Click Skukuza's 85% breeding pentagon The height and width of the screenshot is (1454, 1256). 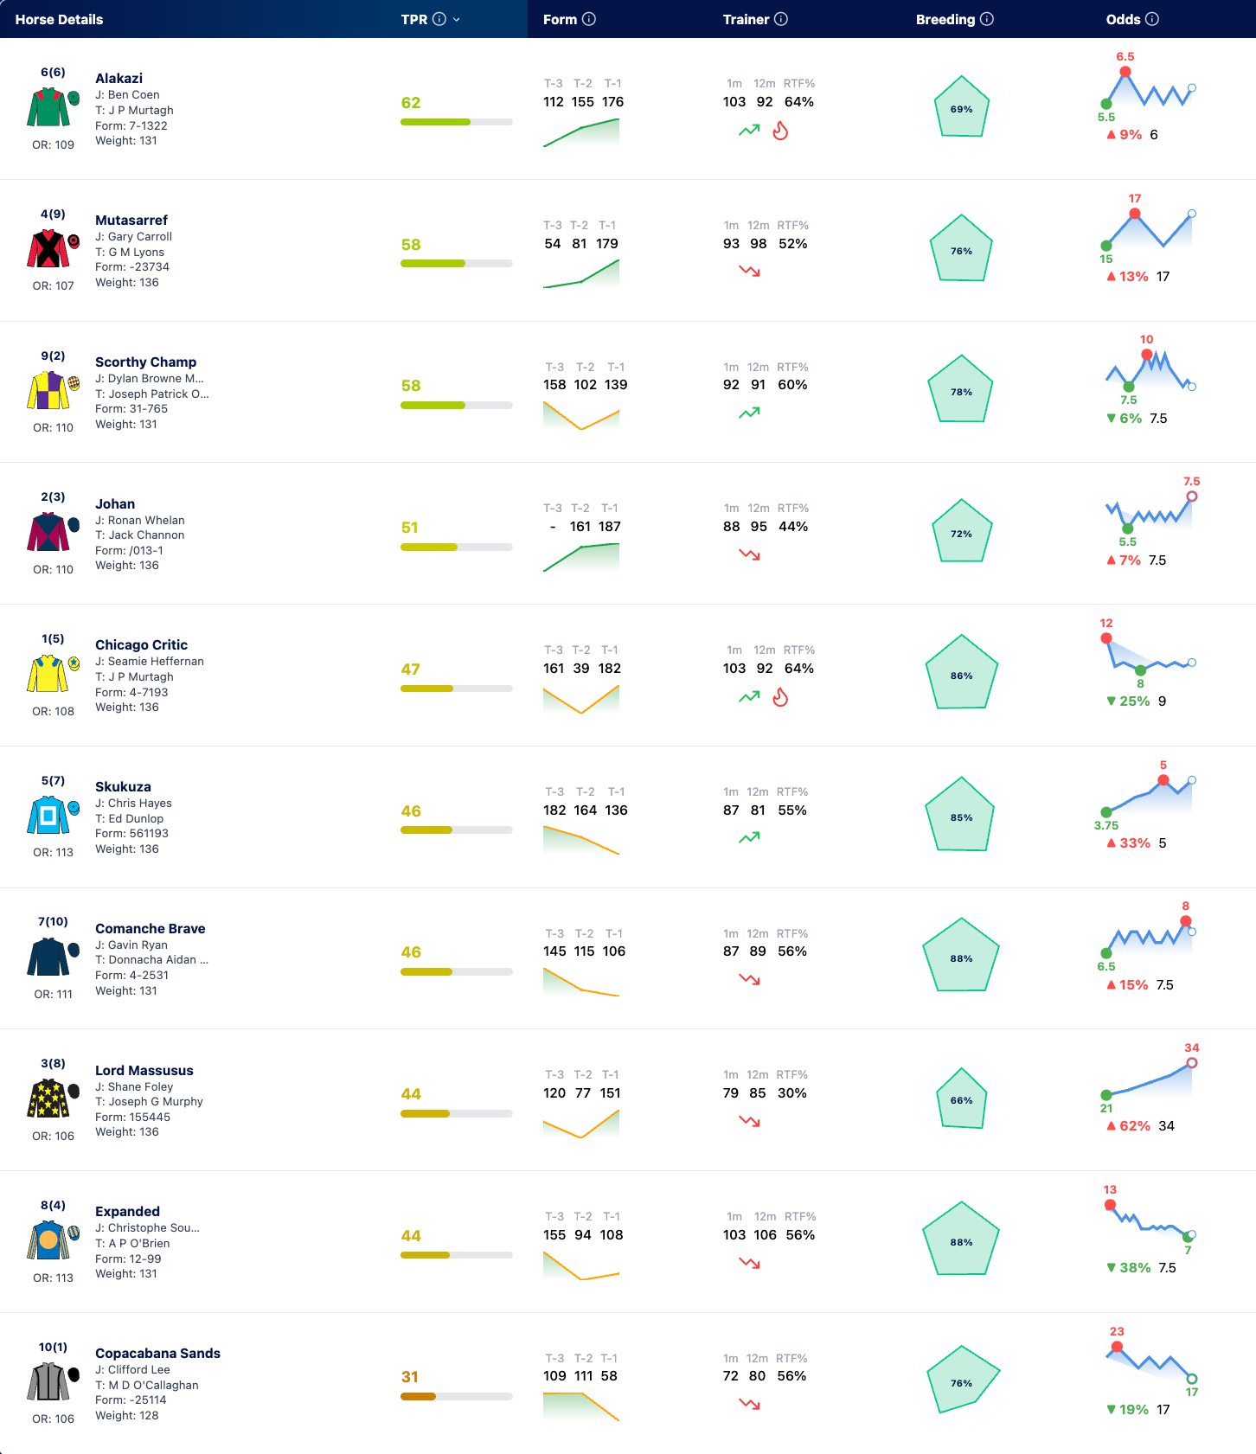coord(961,815)
